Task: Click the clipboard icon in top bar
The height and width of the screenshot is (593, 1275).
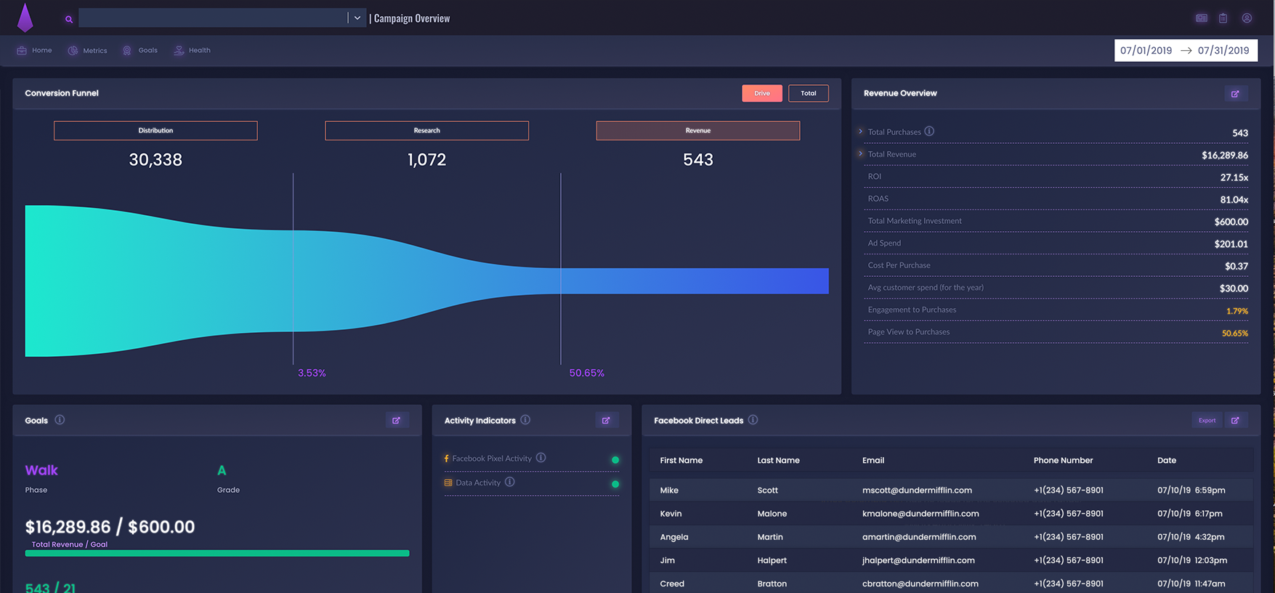Action: [x=1223, y=18]
